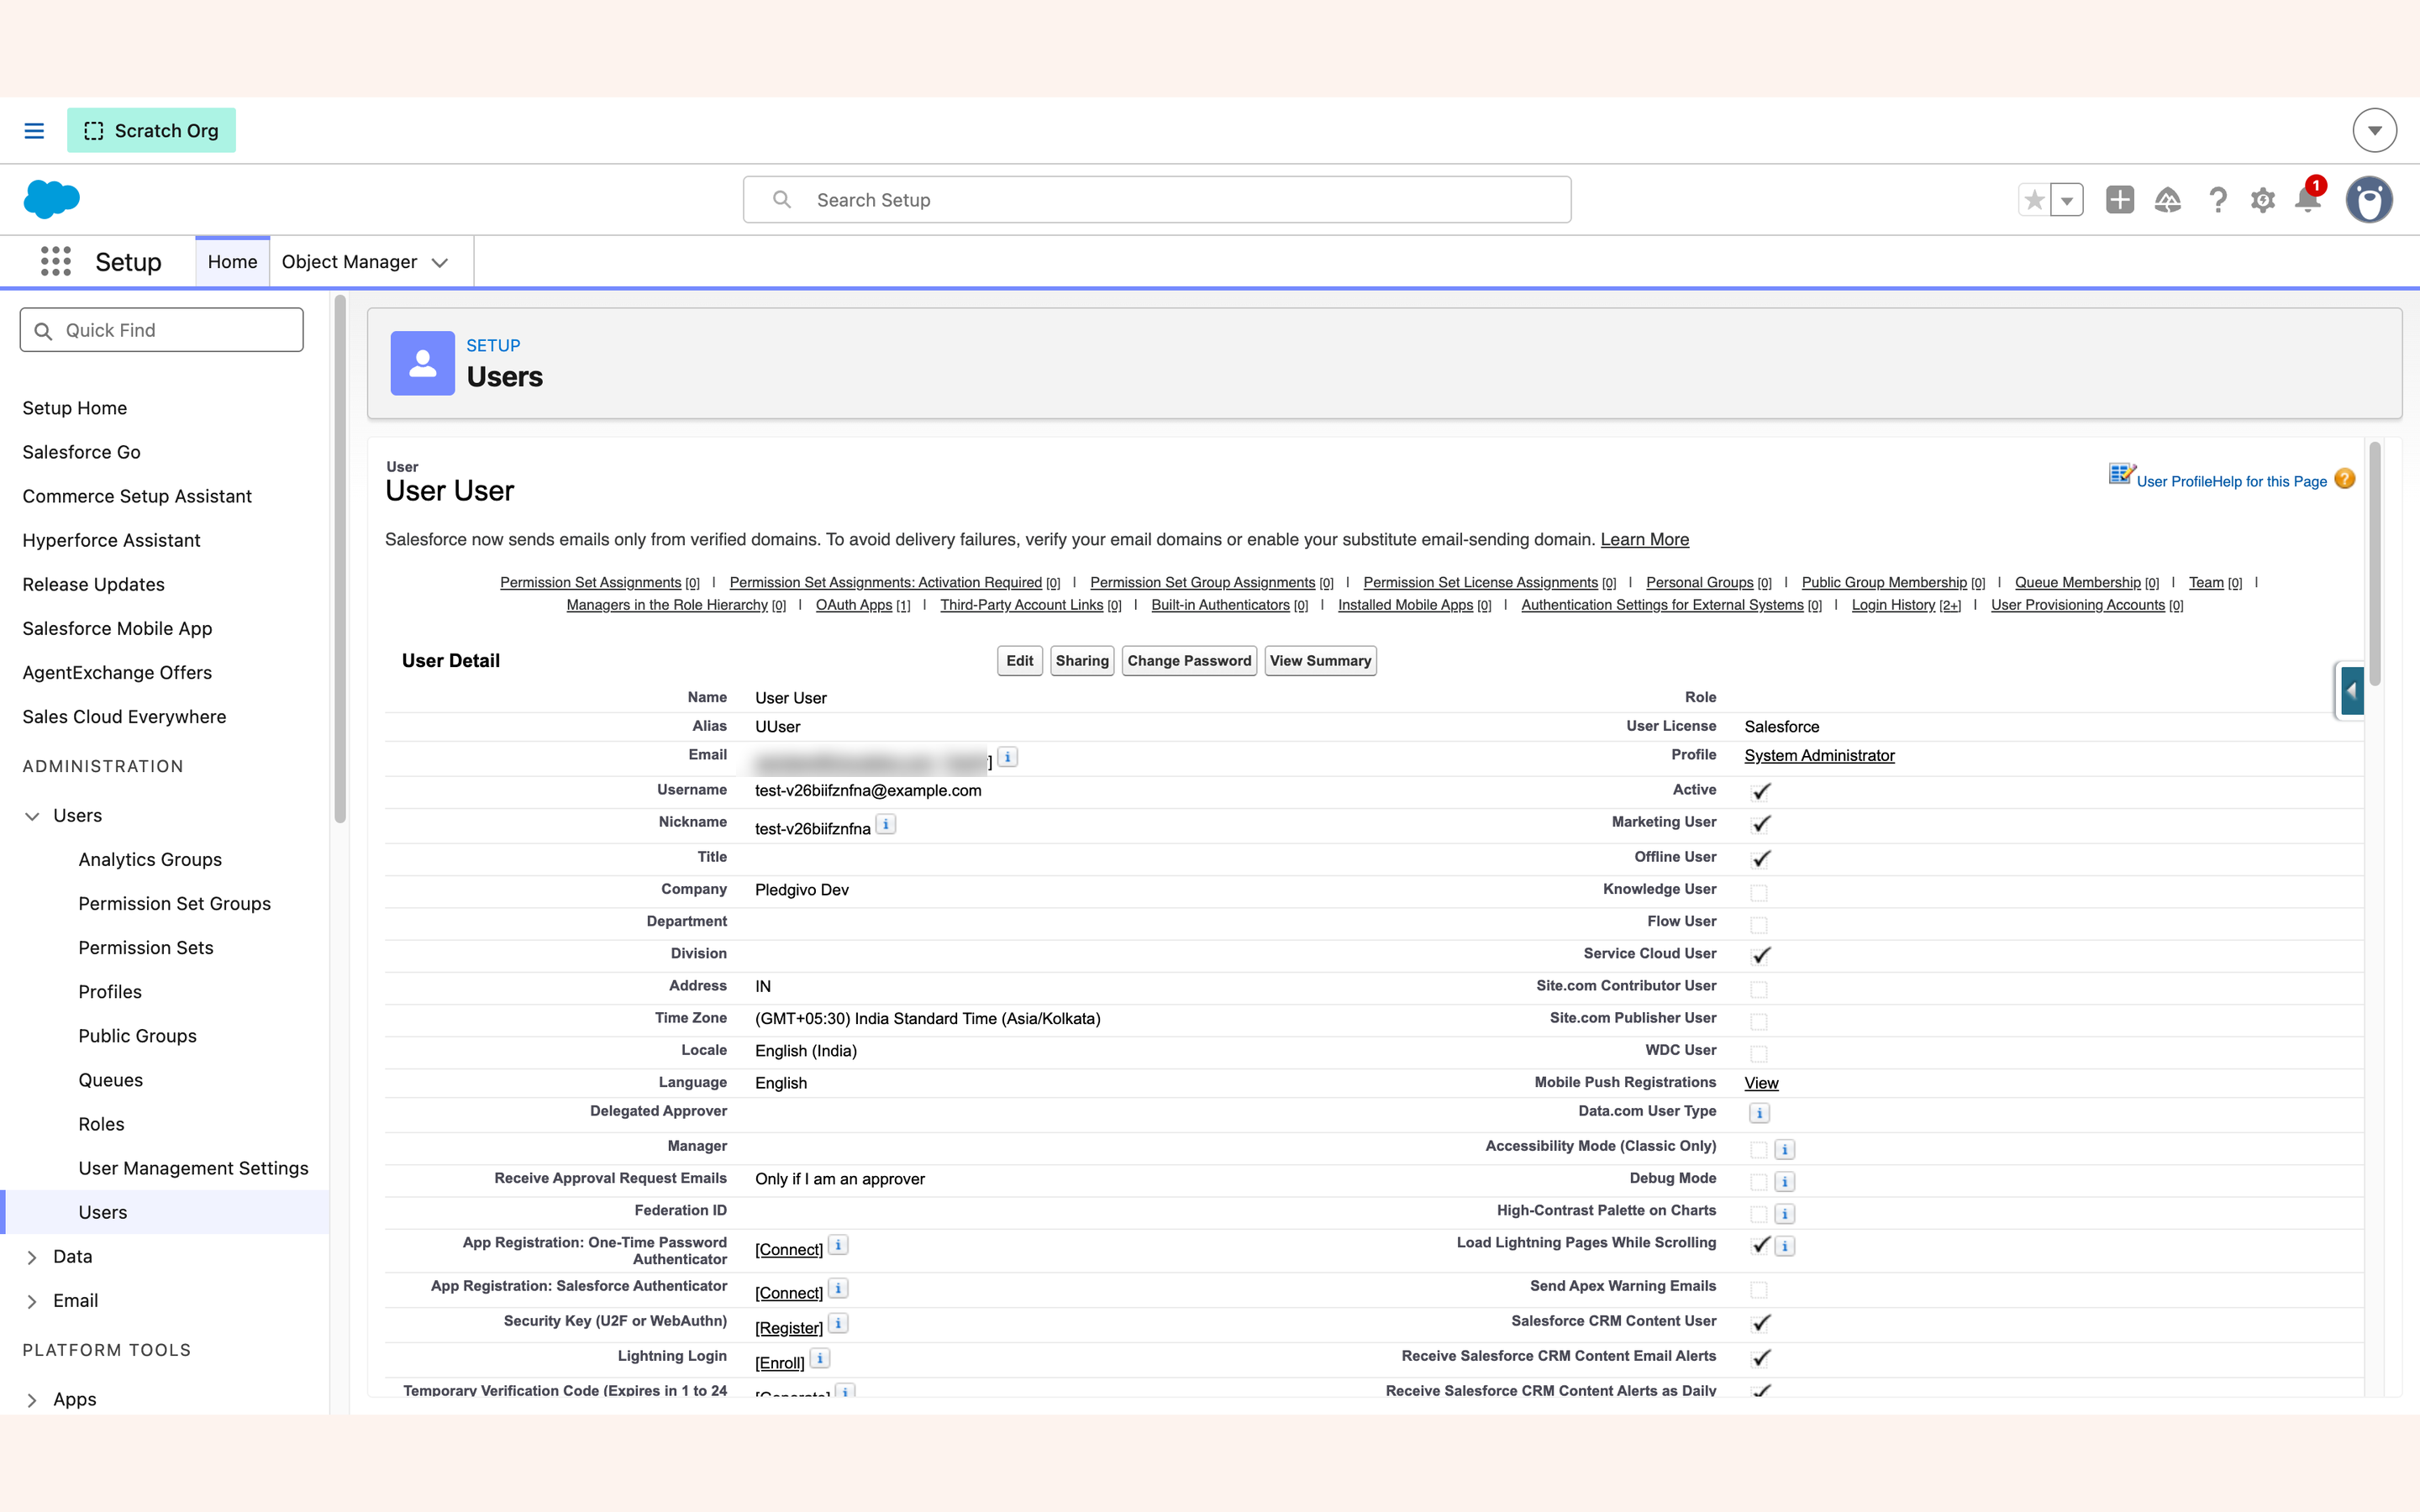Open the favorites list dropdown arrow
This screenshot has height=1512, width=2420.
(x=2067, y=200)
